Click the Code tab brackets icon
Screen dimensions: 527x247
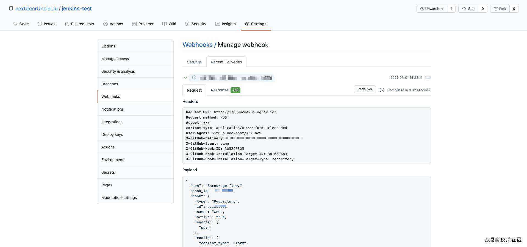(15, 24)
